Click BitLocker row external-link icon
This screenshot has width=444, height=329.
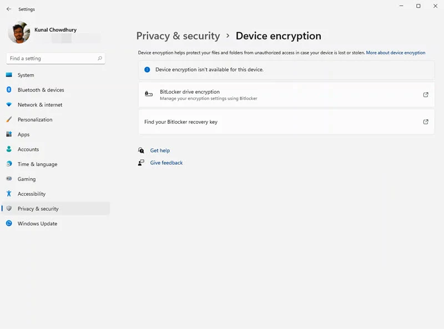coord(426,95)
